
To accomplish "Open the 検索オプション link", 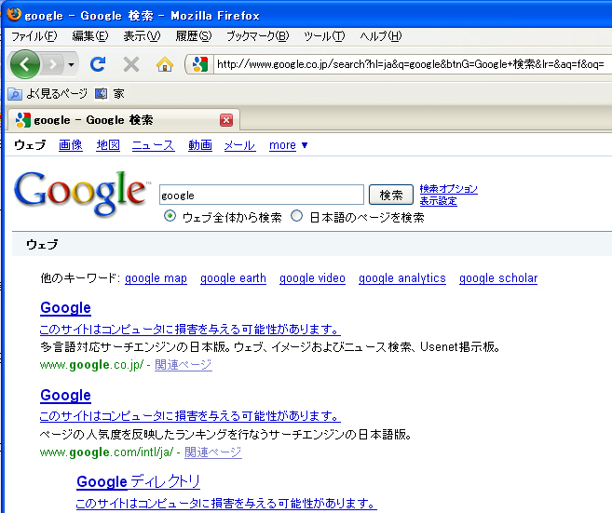I will tap(448, 189).
